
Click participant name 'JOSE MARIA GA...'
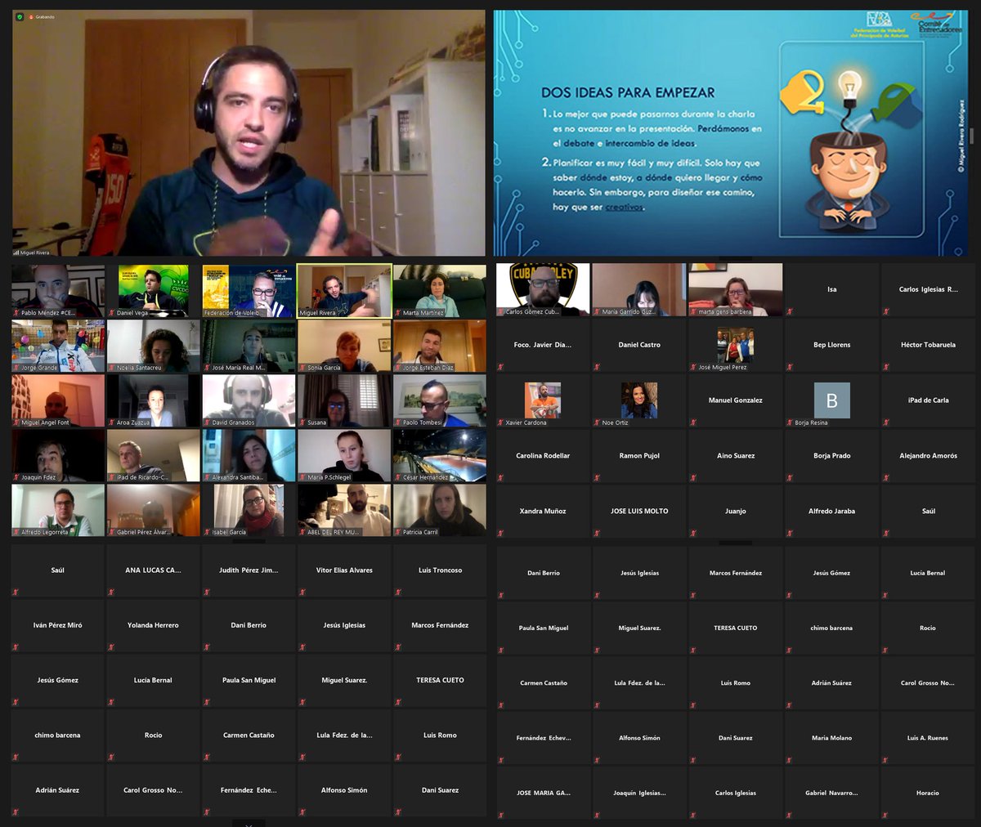[543, 793]
